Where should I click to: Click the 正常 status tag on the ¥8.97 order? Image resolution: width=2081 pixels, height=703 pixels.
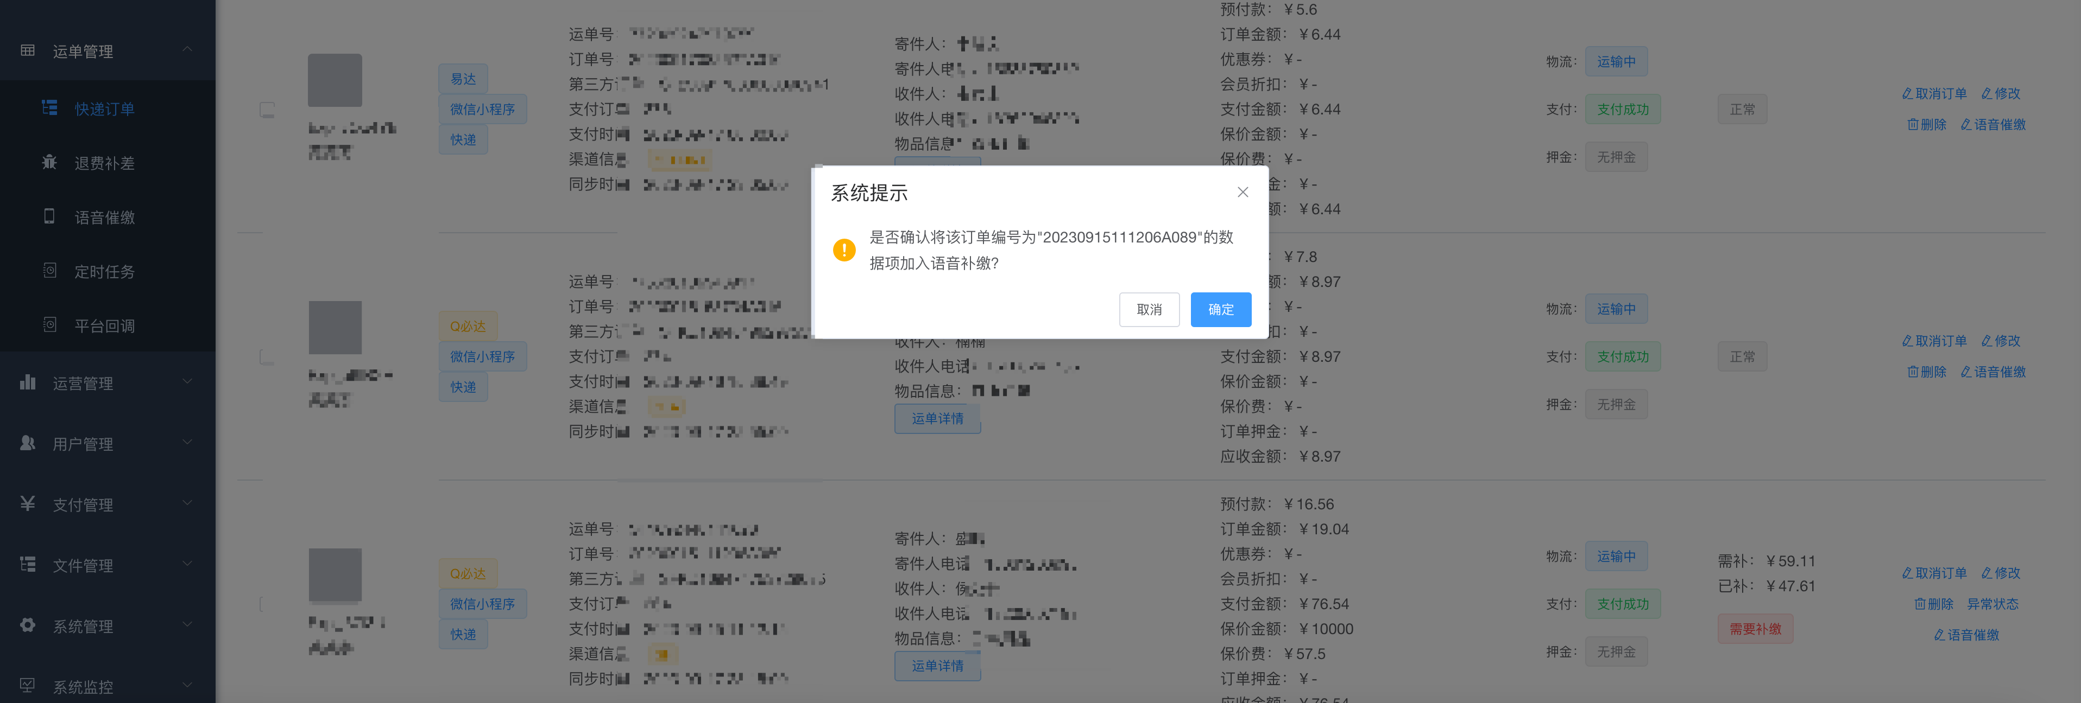1742,357
